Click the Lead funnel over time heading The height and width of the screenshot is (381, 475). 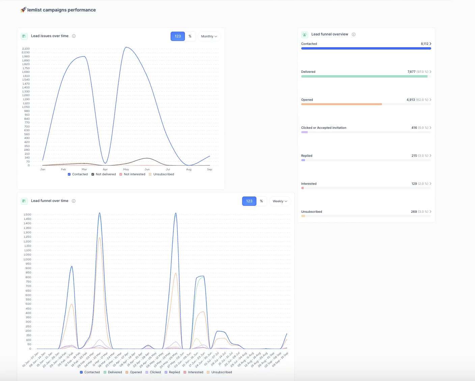[50, 201]
